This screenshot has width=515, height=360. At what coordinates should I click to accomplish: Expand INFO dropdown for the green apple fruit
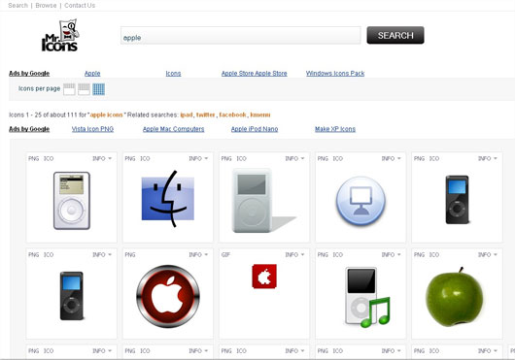point(488,255)
